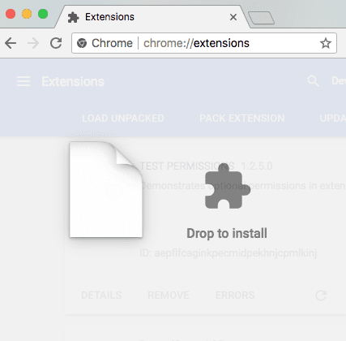Click PACK EXTENSION button

point(242,119)
